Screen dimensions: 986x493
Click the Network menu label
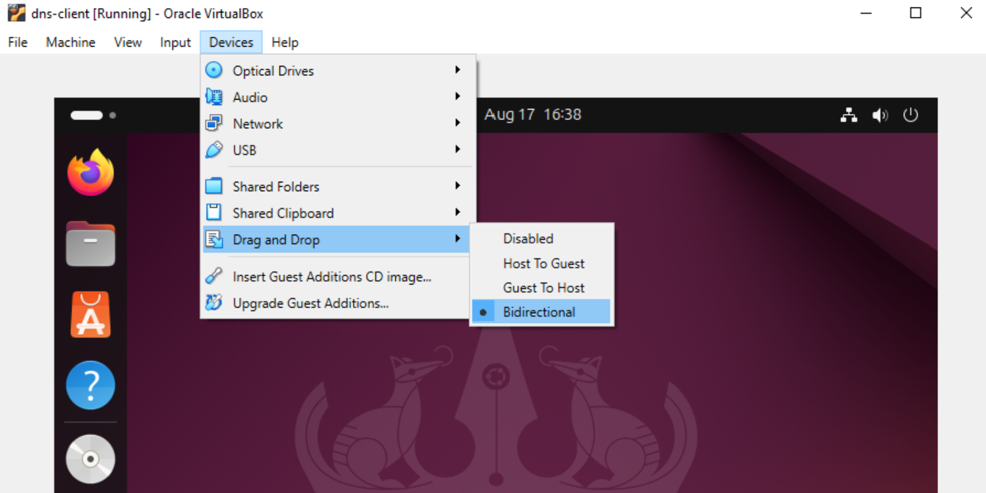tap(258, 124)
